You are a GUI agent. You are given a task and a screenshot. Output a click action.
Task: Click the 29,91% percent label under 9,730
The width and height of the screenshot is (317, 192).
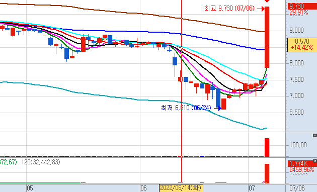click(x=299, y=13)
